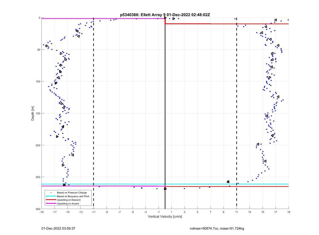319x235 pixels.
Task: Click the red line sample in the legend
Action: tap(51, 200)
